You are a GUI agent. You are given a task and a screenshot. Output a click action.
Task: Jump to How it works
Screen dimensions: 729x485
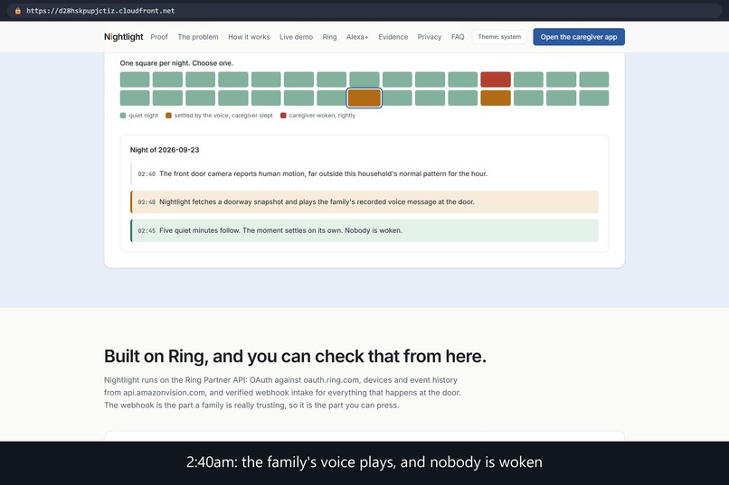[249, 37]
